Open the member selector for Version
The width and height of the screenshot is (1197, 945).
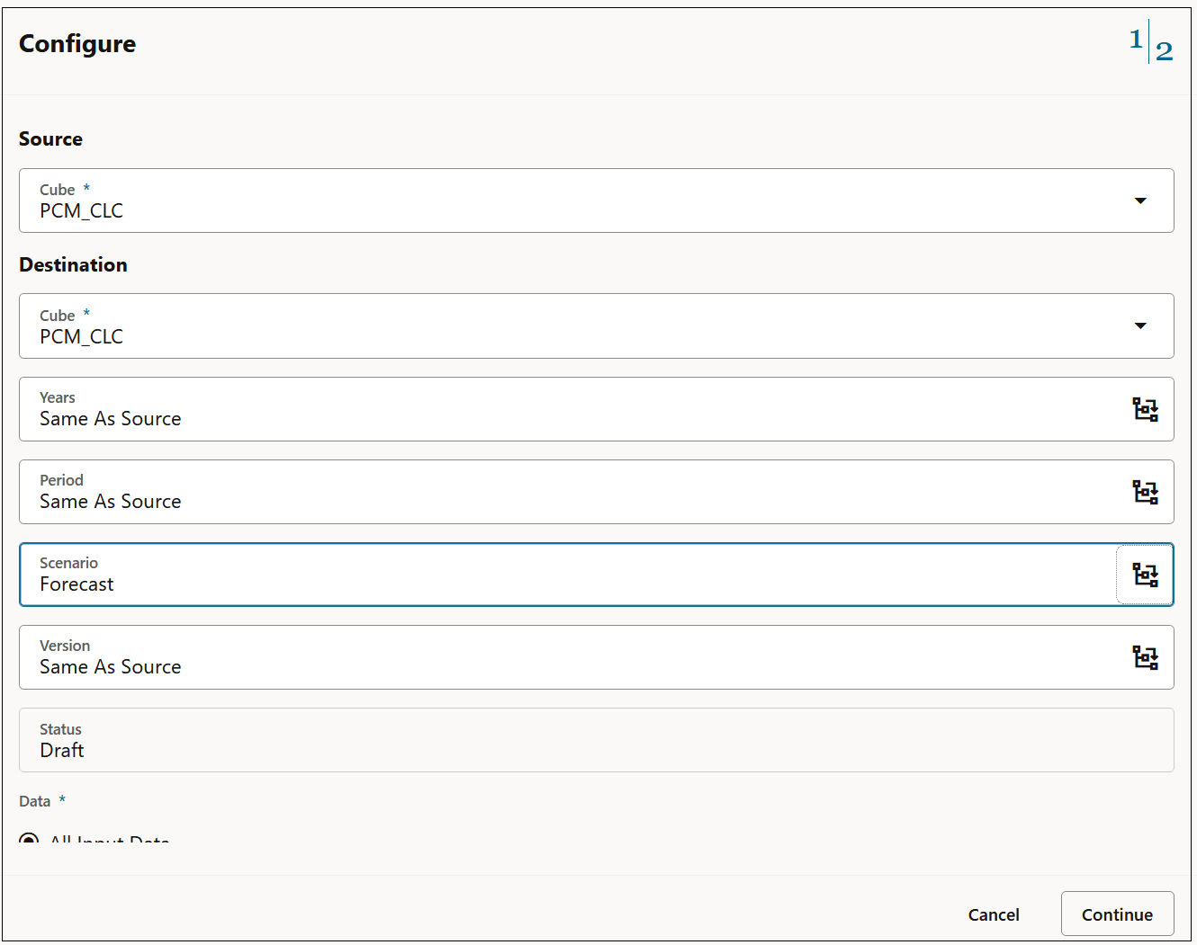1145,657
